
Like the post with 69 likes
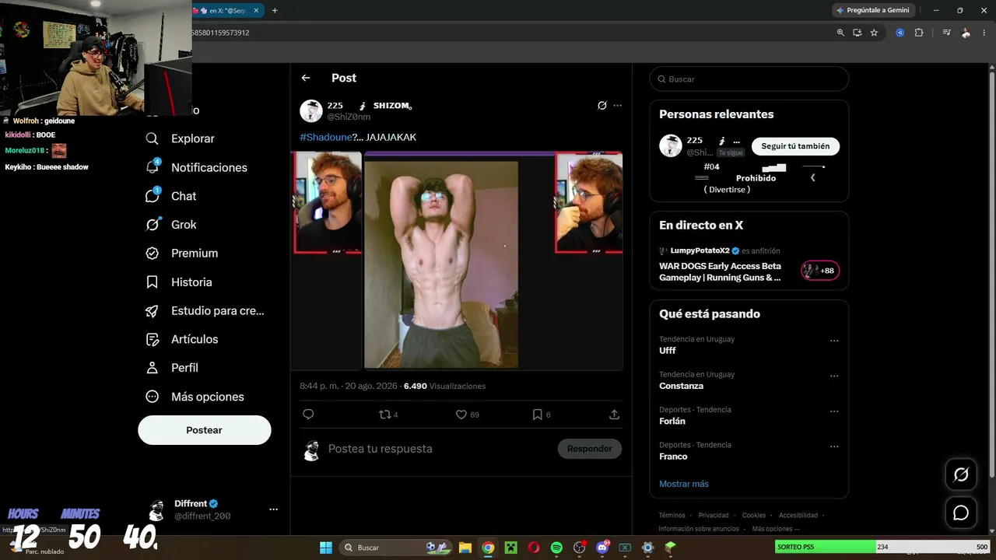[x=467, y=415]
